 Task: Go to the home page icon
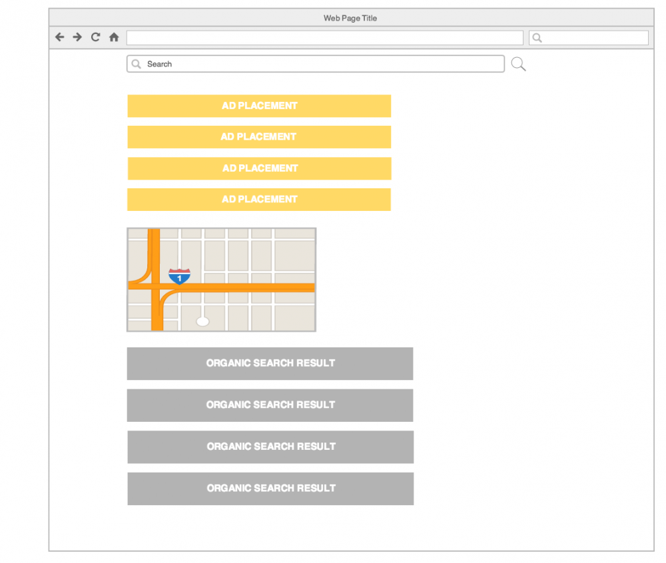[114, 37]
